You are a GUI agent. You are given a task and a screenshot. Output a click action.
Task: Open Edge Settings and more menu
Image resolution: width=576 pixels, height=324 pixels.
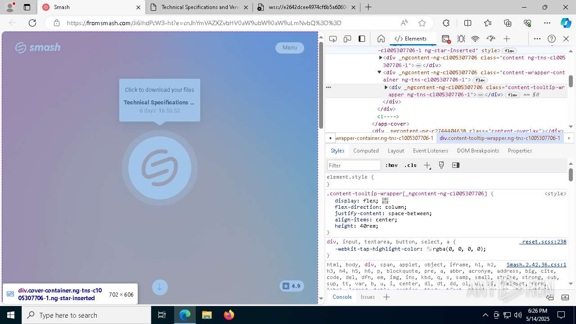click(547, 23)
